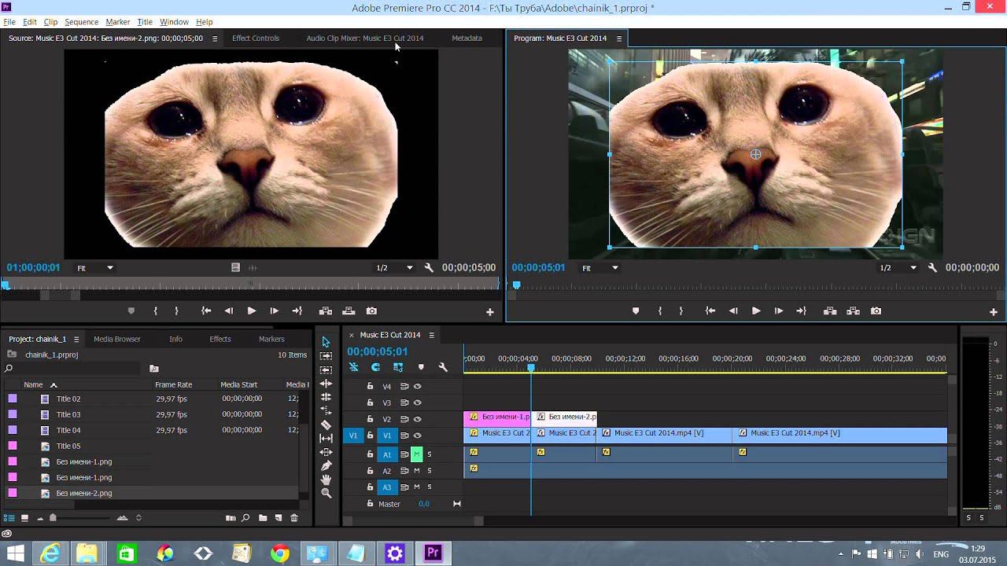Switch to Media Browser tab

tap(117, 339)
